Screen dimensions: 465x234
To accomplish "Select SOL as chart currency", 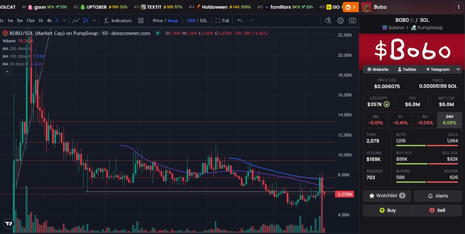I will [x=203, y=21].
